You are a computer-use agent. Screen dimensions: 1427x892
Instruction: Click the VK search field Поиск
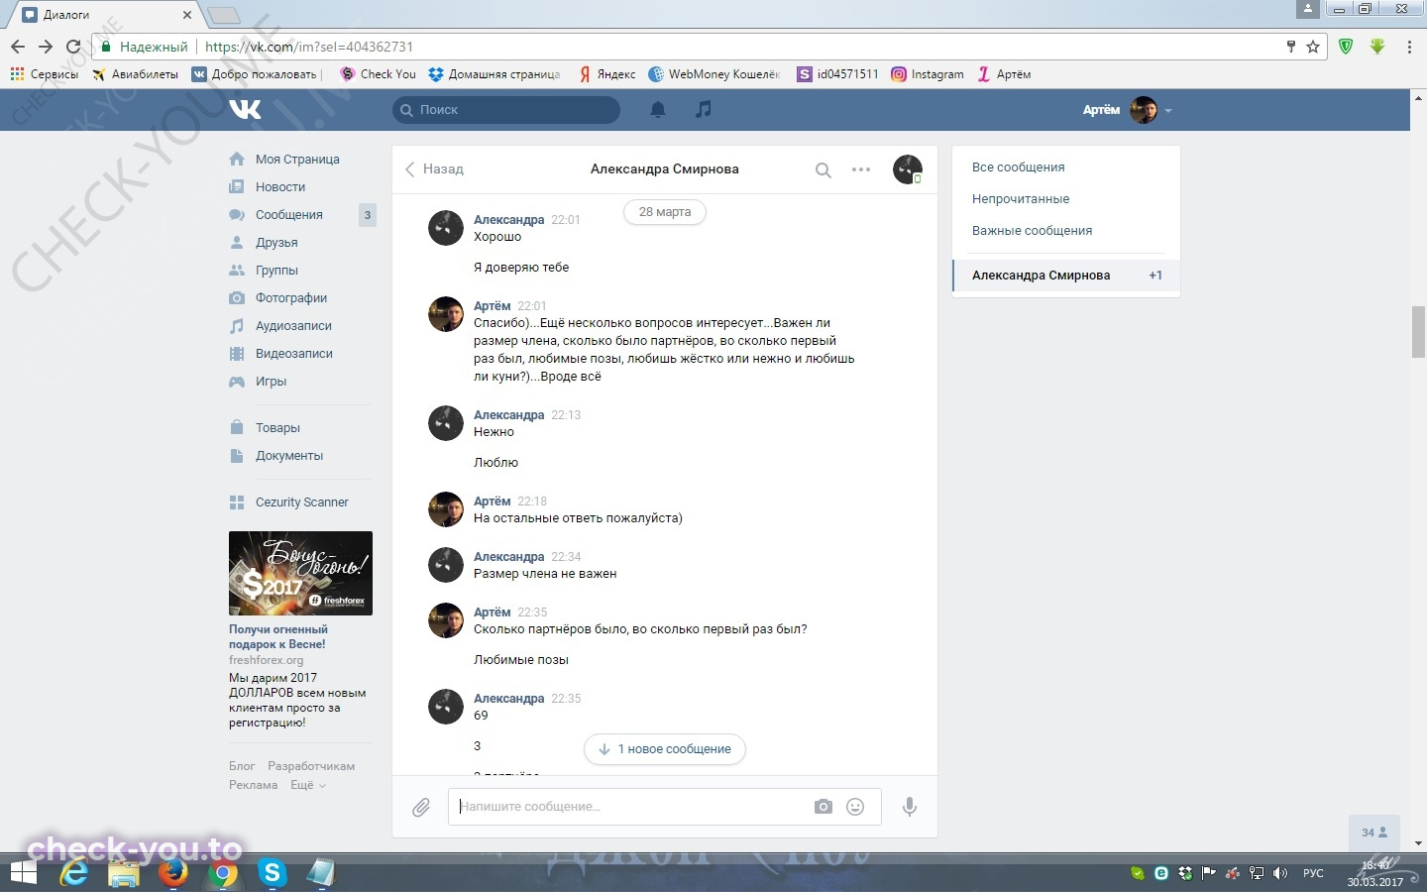point(506,110)
